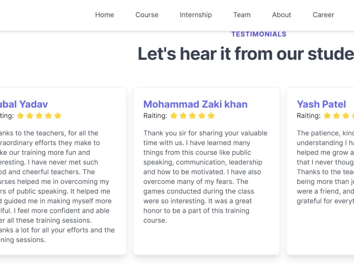Open the Course menu item
The height and width of the screenshot is (265, 354).
[147, 15]
